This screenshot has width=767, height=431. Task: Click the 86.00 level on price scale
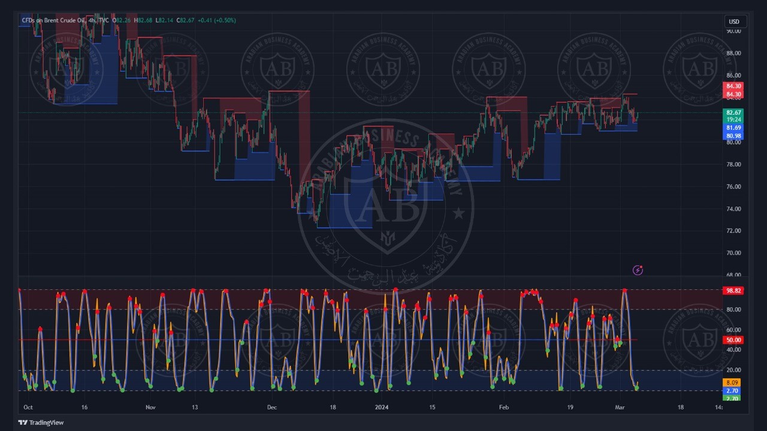(733, 75)
